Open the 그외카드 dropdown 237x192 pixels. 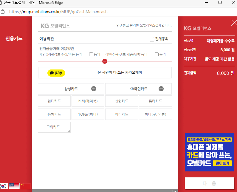pos(54,127)
